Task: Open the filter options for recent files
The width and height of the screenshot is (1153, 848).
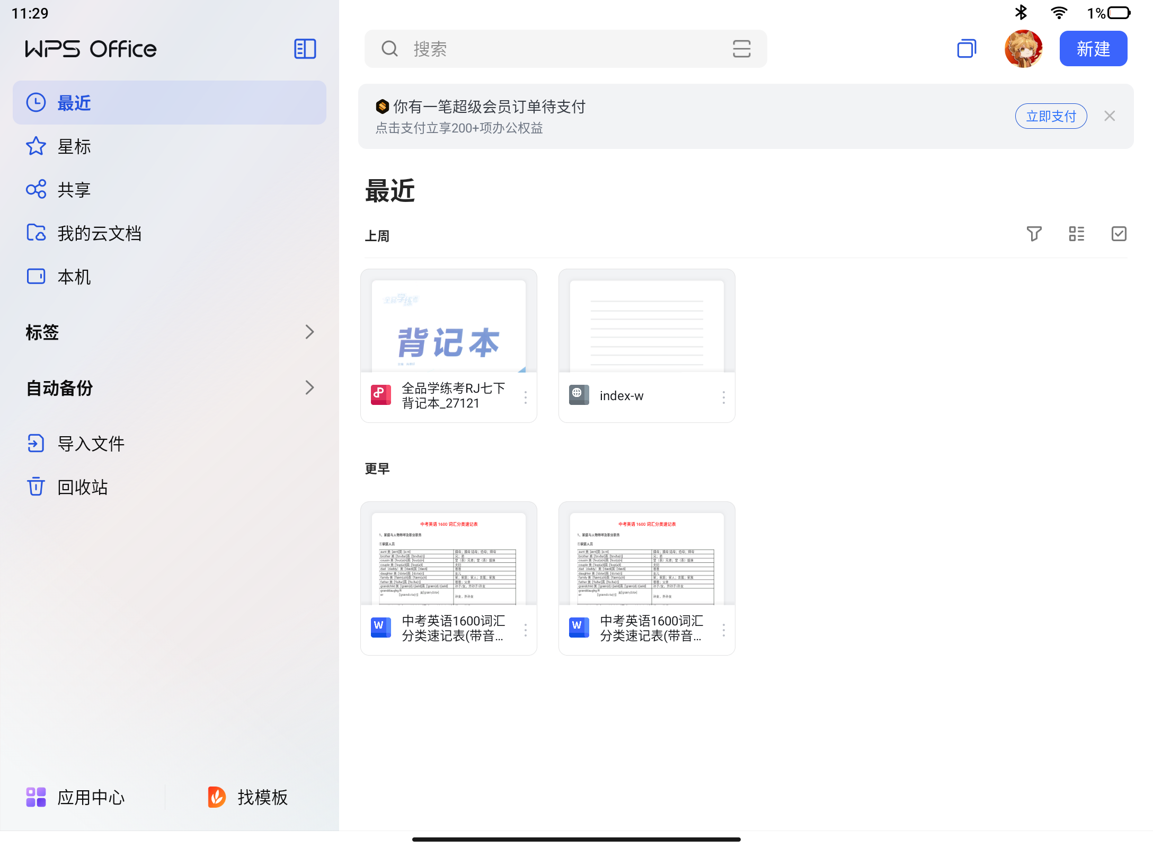Action: tap(1035, 233)
